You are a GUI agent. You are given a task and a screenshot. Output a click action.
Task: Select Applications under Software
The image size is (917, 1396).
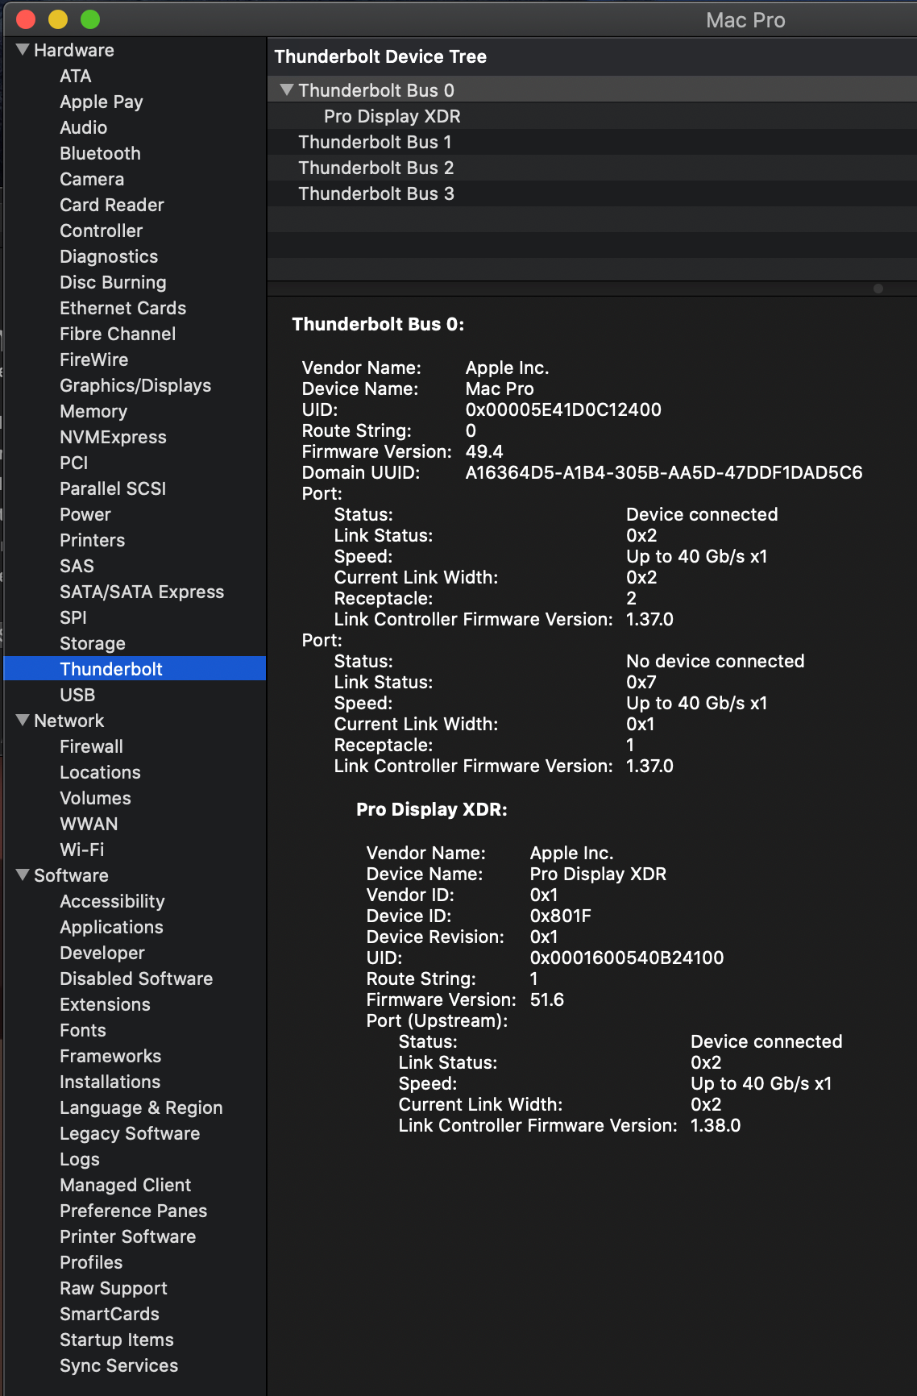[111, 927]
